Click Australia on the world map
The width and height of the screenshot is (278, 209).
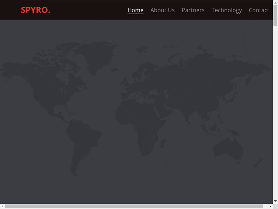tap(228, 148)
